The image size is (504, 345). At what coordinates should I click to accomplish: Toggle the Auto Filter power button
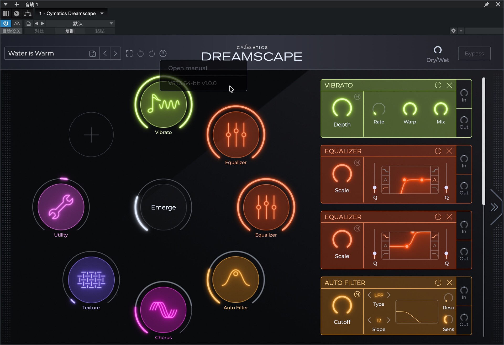(438, 283)
